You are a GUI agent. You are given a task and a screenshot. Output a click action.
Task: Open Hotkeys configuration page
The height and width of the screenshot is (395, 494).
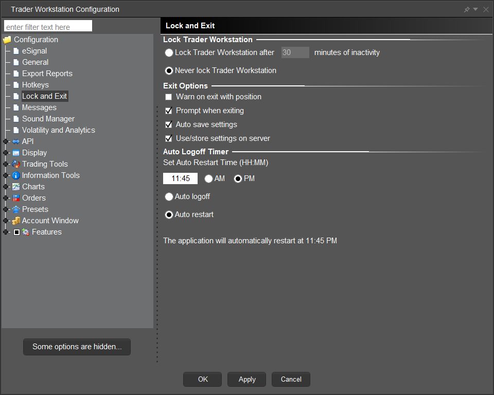click(35, 85)
